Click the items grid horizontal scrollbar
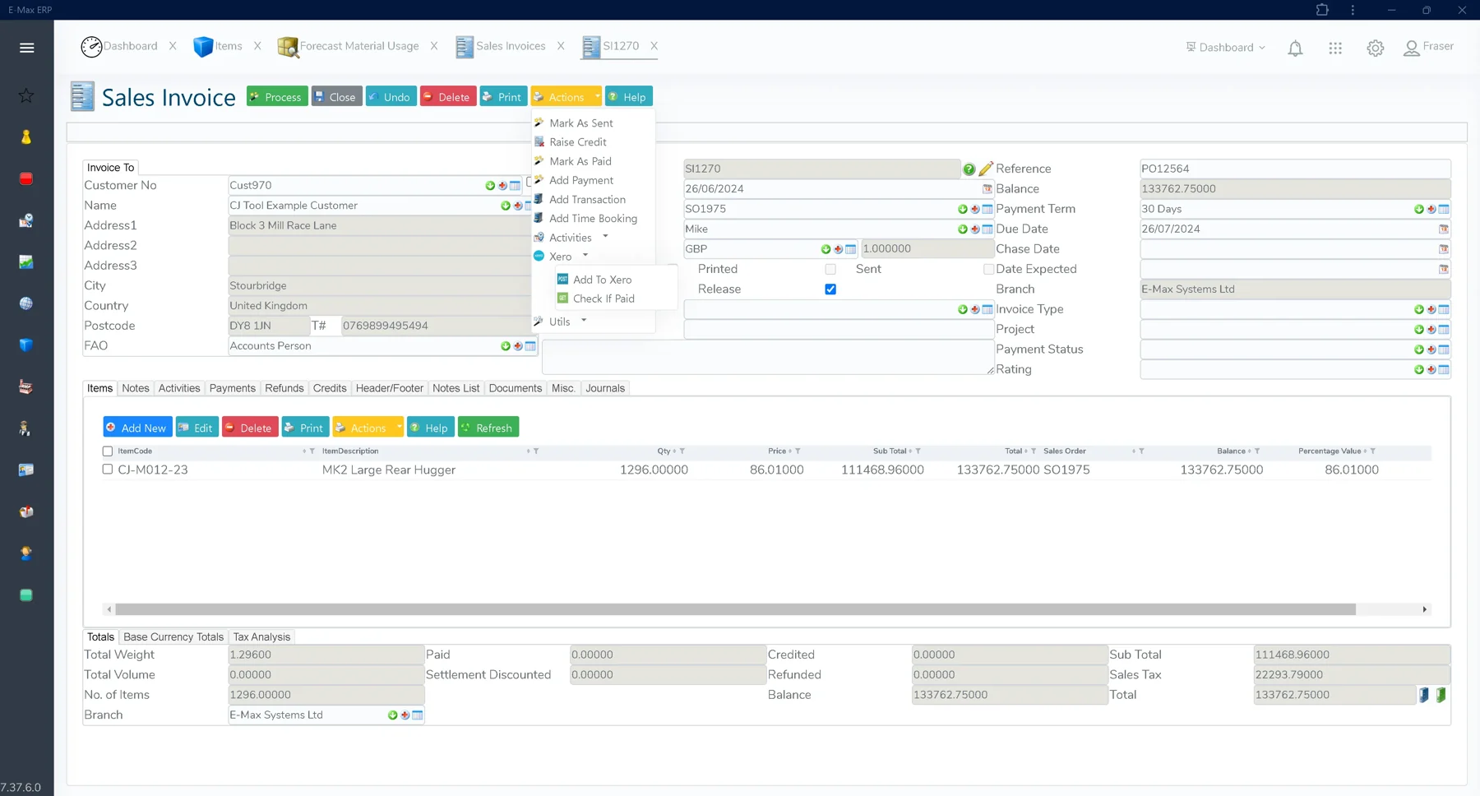The width and height of the screenshot is (1480, 796). (x=735, y=609)
